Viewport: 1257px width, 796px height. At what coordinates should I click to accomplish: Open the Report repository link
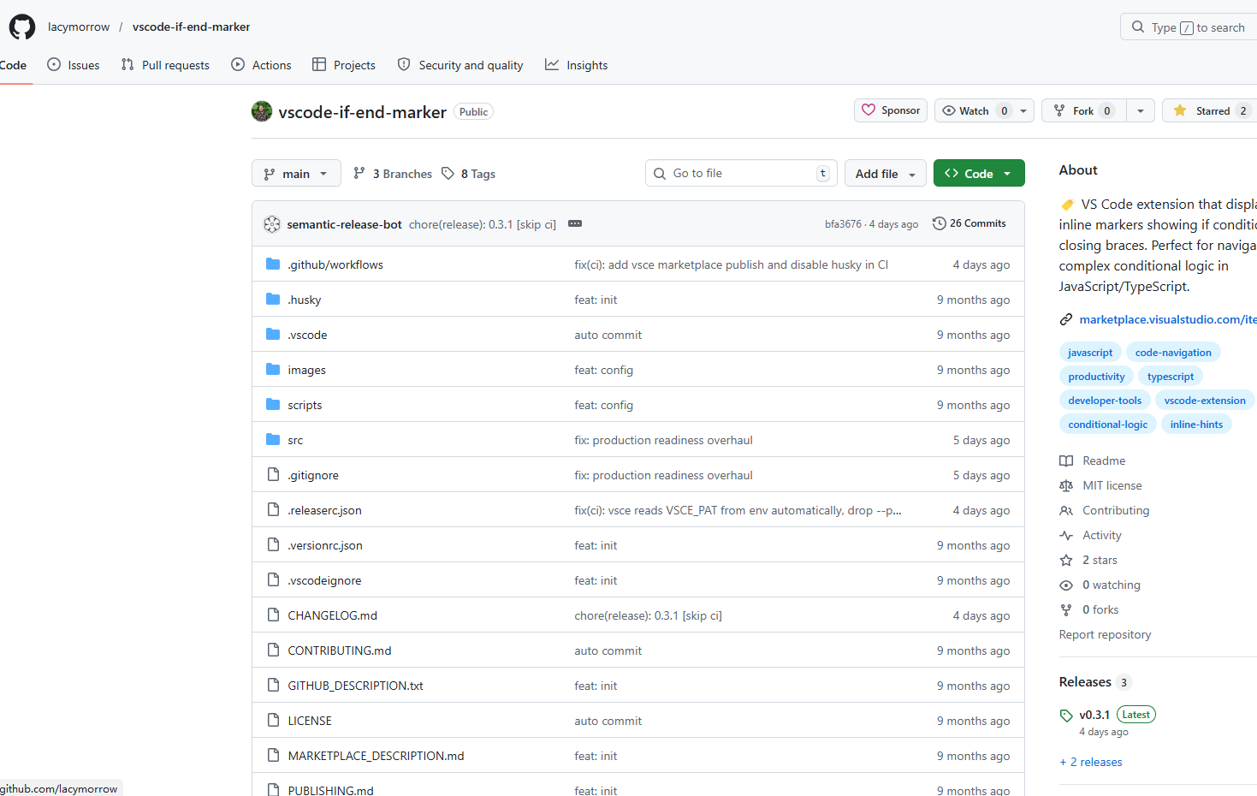click(1105, 635)
